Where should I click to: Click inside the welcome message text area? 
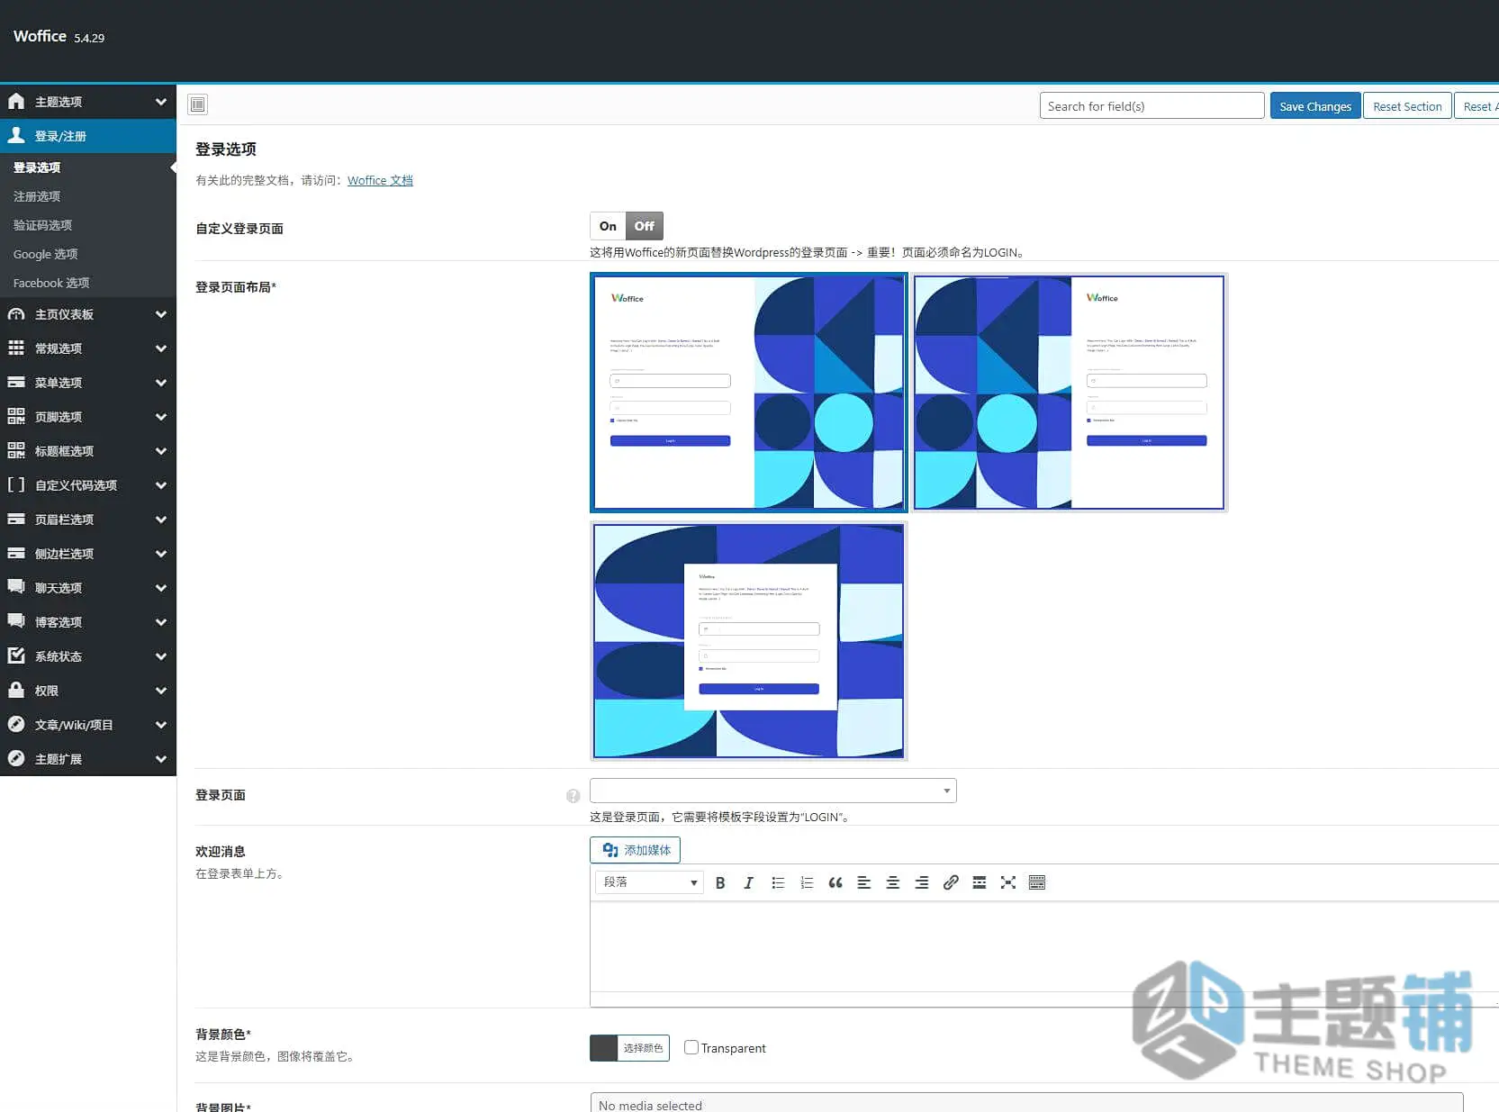(1044, 946)
